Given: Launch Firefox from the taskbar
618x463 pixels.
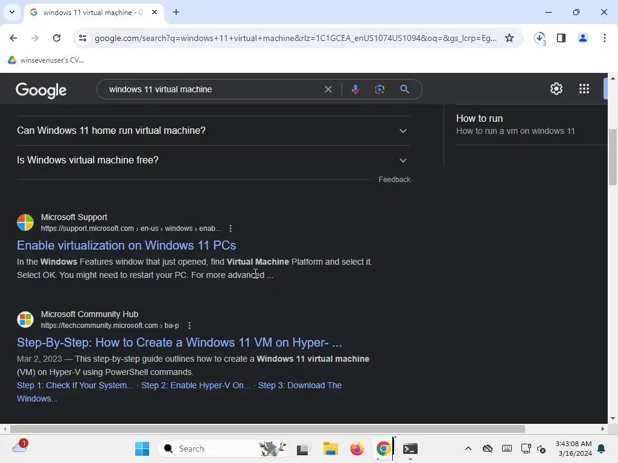Looking at the screenshot, I should [357, 449].
